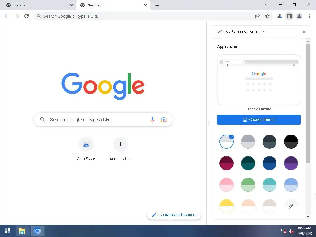Viewport: 316px width, 237px height.
Task: Open the profile avatar menu
Action: [x=299, y=16]
